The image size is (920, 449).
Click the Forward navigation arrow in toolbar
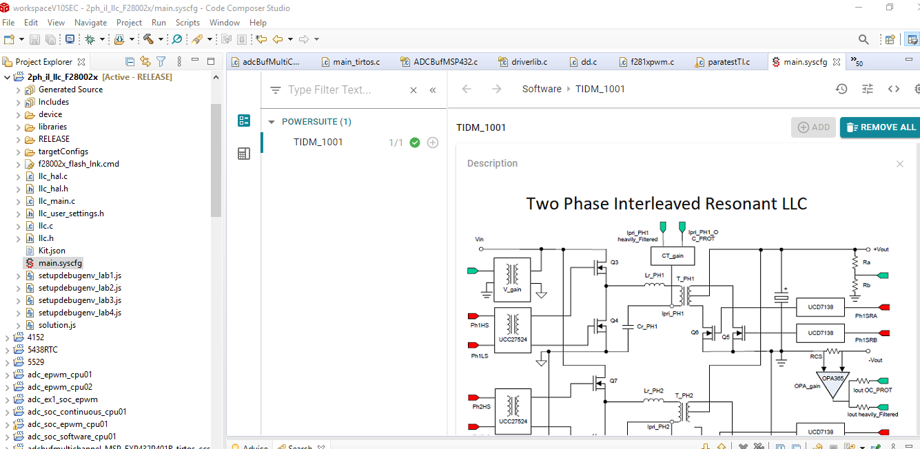[304, 39]
